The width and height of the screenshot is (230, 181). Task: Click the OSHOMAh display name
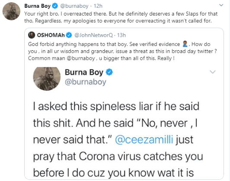(51, 35)
